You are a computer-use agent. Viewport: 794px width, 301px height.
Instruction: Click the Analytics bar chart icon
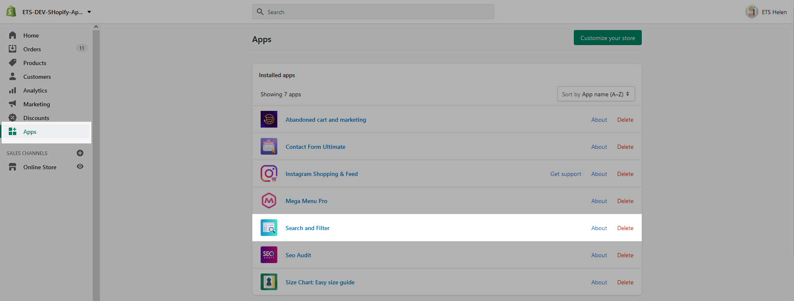pos(13,90)
